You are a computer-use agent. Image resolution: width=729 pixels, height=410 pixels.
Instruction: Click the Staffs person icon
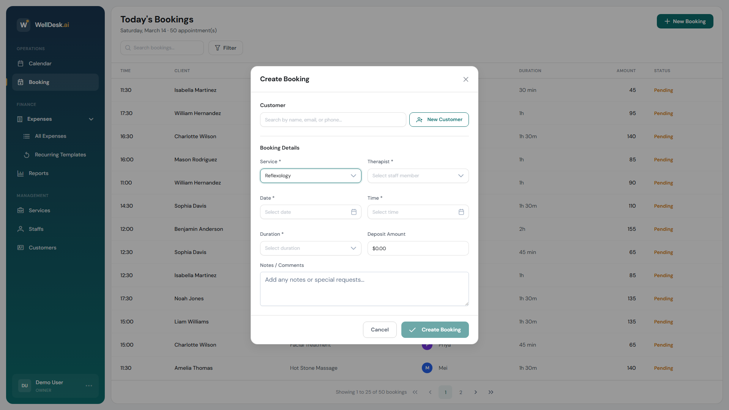tap(21, 229)
